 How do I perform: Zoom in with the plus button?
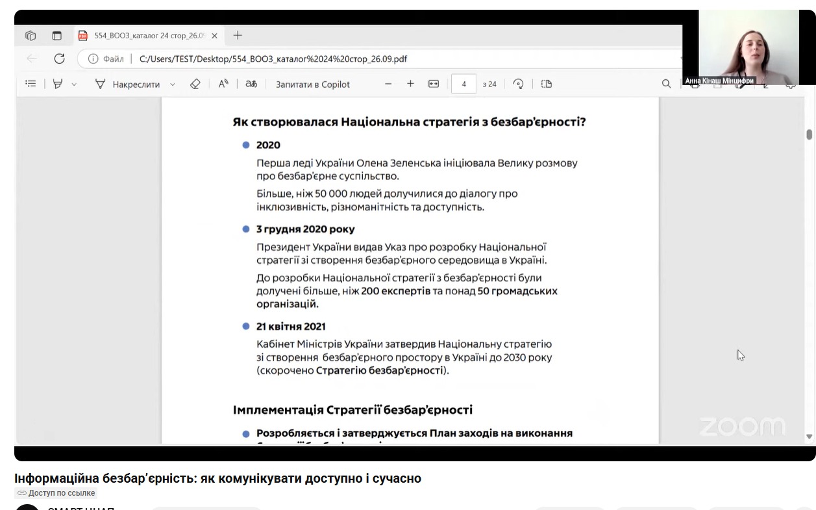[x=410, y=84]
